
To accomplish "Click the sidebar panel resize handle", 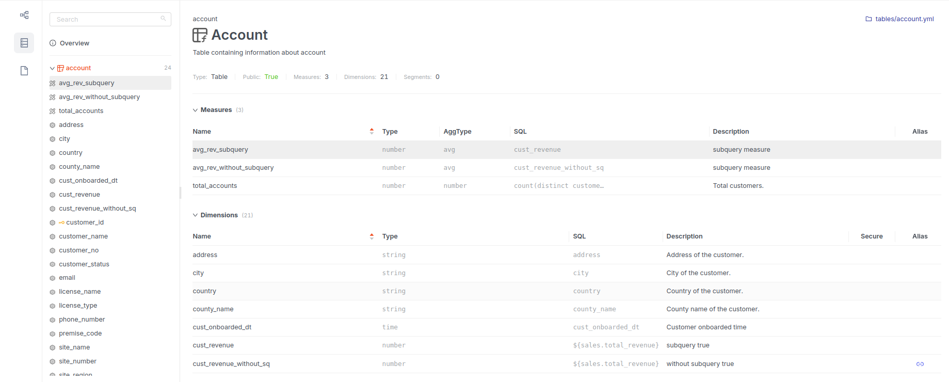I will pyautogui.click(x=180, y=193).
